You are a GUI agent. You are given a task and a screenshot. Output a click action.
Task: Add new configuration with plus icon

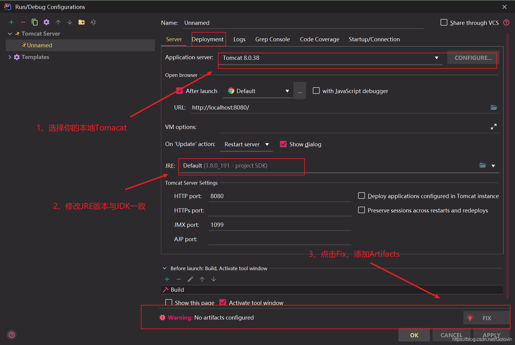(11, 22)
